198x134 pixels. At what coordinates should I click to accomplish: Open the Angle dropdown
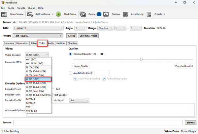click(80, 28)
